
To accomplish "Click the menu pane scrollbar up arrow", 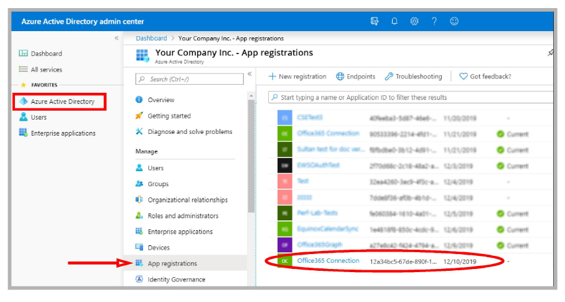I will click(x=251, y=95).
